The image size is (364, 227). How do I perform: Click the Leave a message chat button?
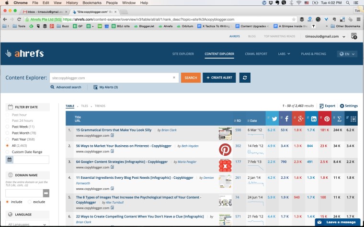click(338, 222)
